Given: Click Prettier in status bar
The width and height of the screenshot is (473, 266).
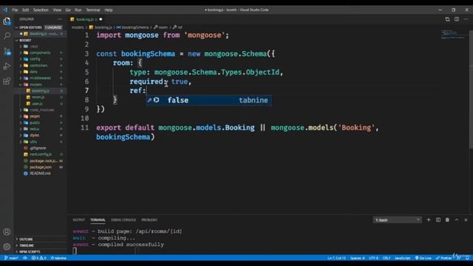Looking at the screenshot, I should point(444,258).
